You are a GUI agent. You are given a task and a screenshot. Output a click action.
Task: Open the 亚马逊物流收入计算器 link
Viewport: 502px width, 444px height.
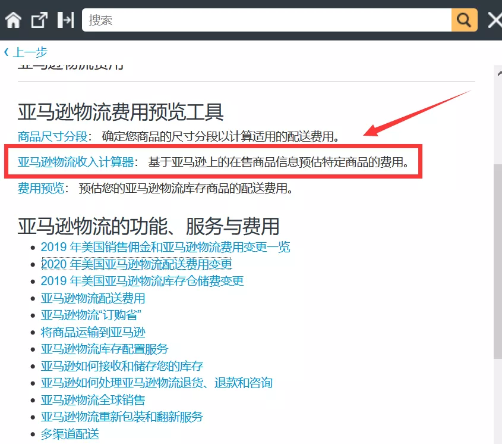(x=75, y=162)
